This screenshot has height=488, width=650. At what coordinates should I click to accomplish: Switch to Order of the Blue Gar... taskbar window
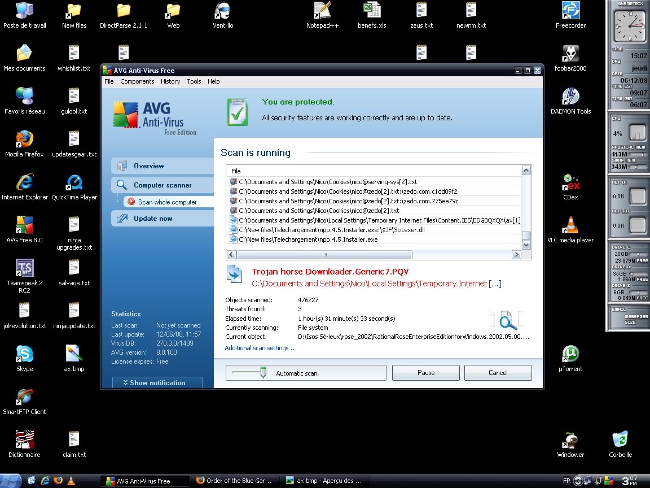click(x=235, y=481)
